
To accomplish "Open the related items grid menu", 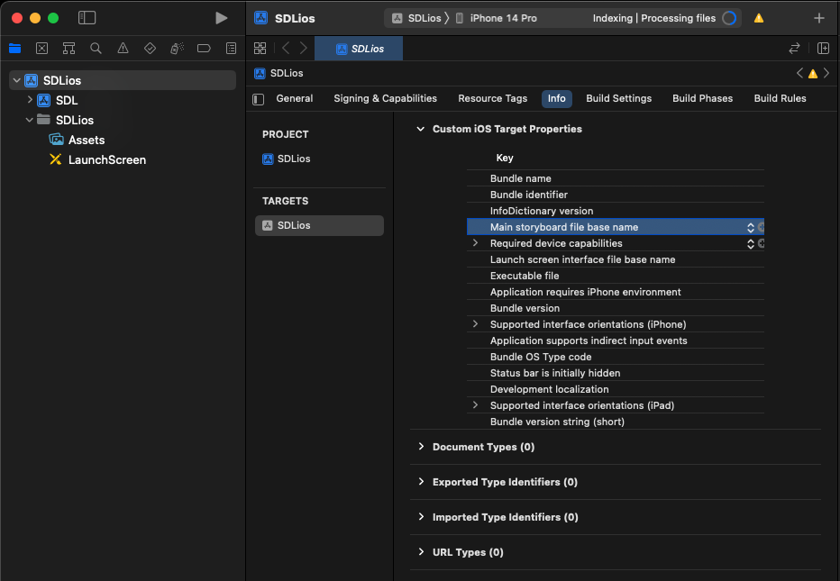I will (x=260, y=49).
